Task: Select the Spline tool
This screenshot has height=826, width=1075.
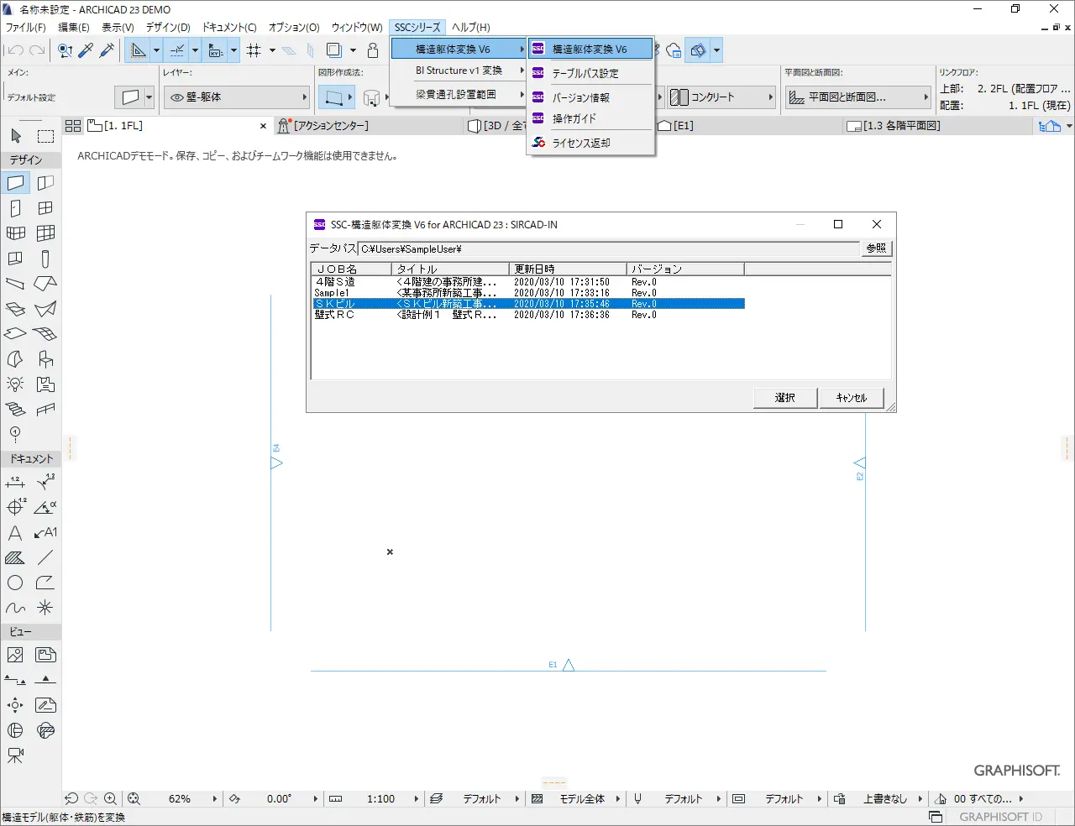Action: coord(16,608)
